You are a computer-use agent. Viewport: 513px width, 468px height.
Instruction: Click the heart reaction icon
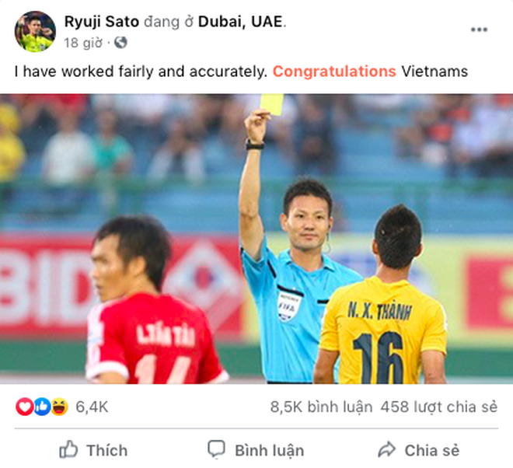coord(25,407)
